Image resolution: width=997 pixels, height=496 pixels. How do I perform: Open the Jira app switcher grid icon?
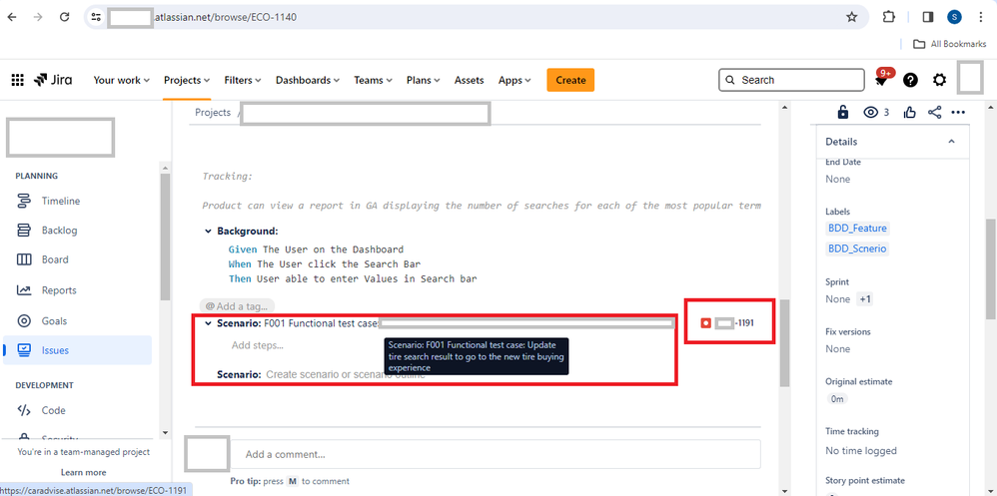pyautogui.click(x=17, y=80)
